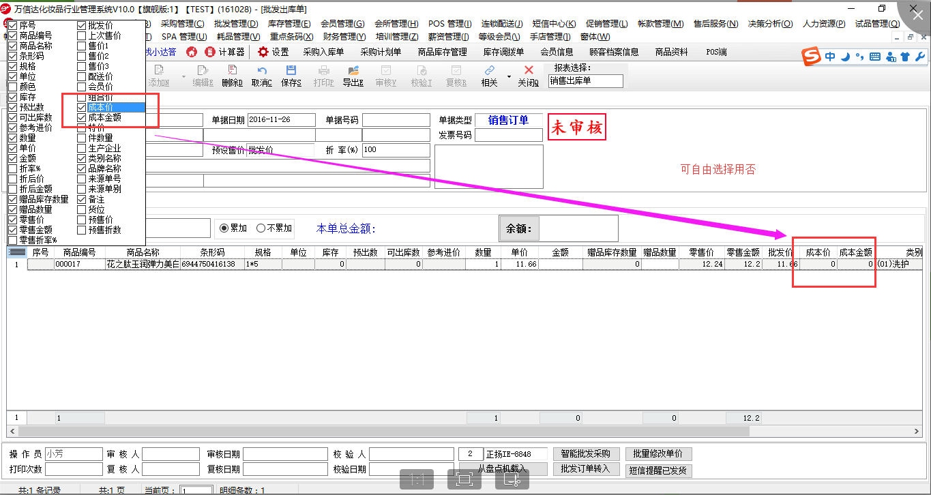
Task: Open the 预设售价 批发价 dropdown
Action: click(280, 150)
